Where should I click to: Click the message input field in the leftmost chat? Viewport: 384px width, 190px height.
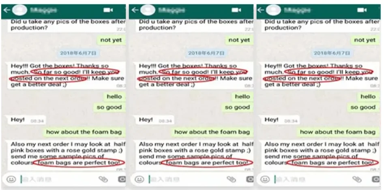click(x=58, y=179)
